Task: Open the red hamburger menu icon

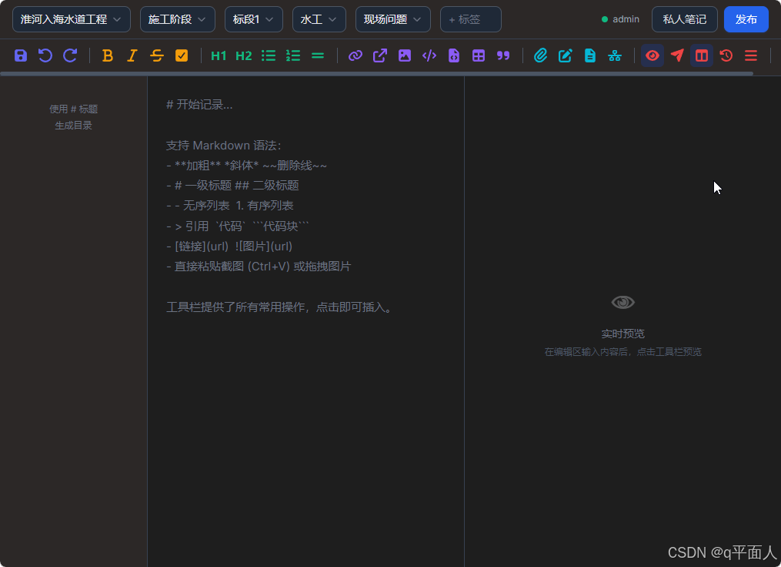Action: (x=751, y=55)
